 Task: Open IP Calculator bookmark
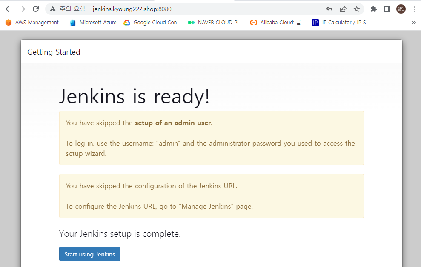coord(341,23)
